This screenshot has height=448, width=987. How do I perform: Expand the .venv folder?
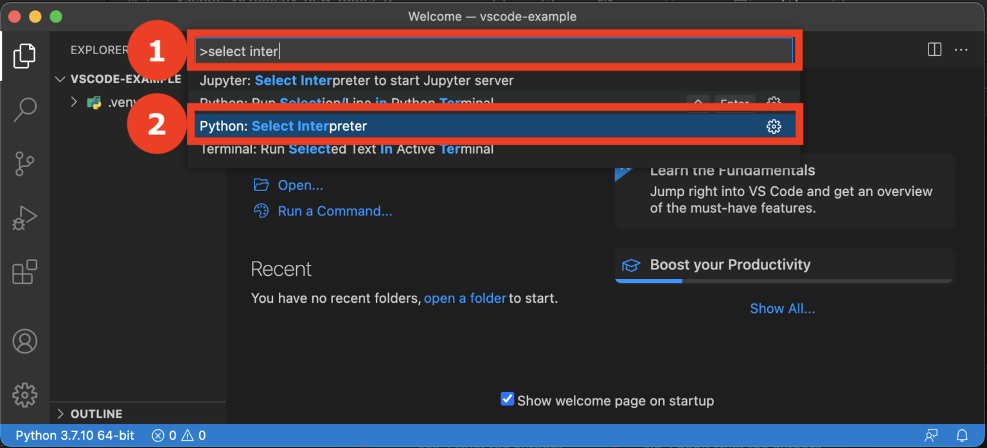click(73, 102)
